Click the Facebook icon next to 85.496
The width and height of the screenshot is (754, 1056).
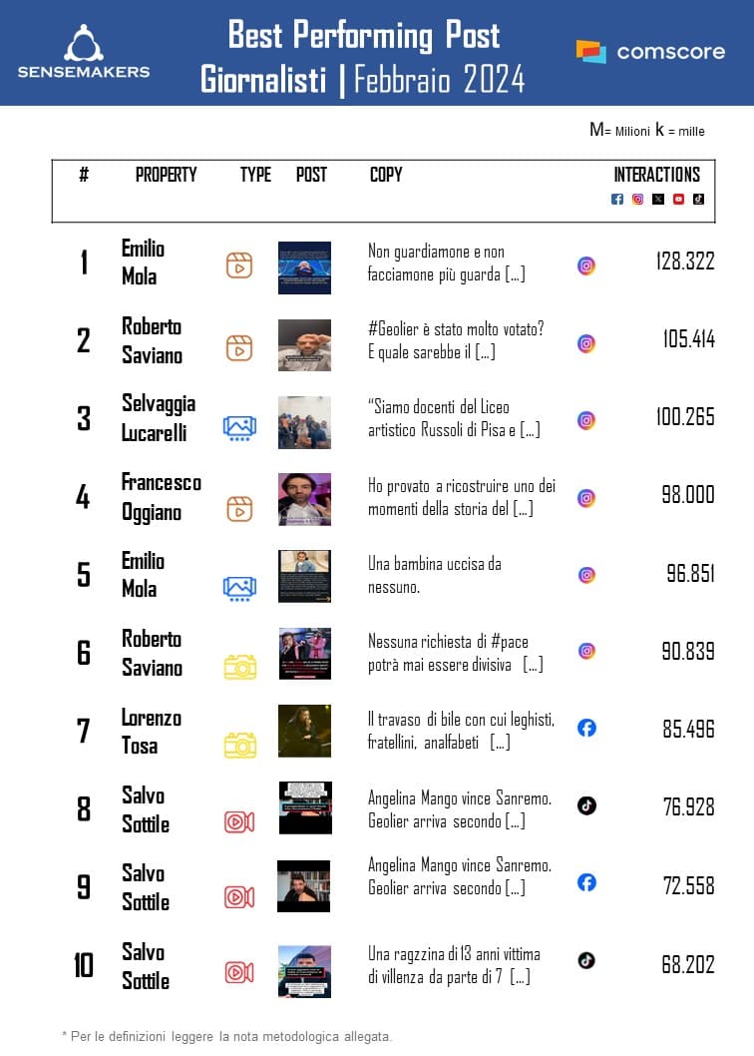pyautogui.click(x=586, y=728)
